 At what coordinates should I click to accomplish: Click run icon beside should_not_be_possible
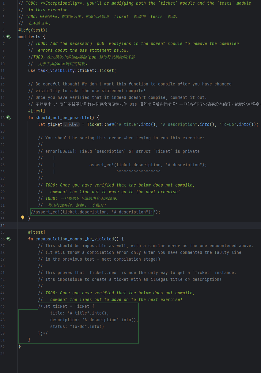(9, 118)
